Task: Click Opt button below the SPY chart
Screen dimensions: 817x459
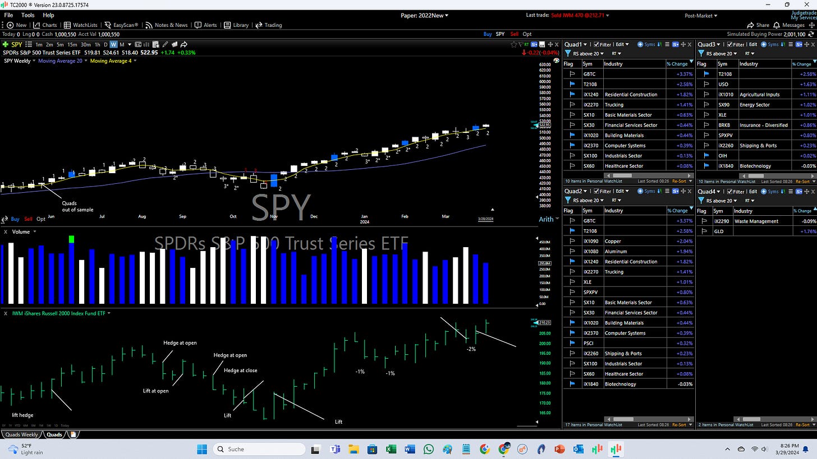Action: pyautogui.click(x=40, y=219)
